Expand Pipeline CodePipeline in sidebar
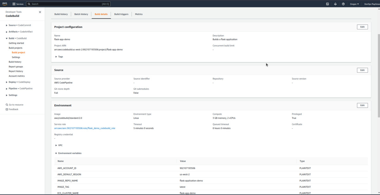This screenshot has width=380, height=195. tap(7, 88)
